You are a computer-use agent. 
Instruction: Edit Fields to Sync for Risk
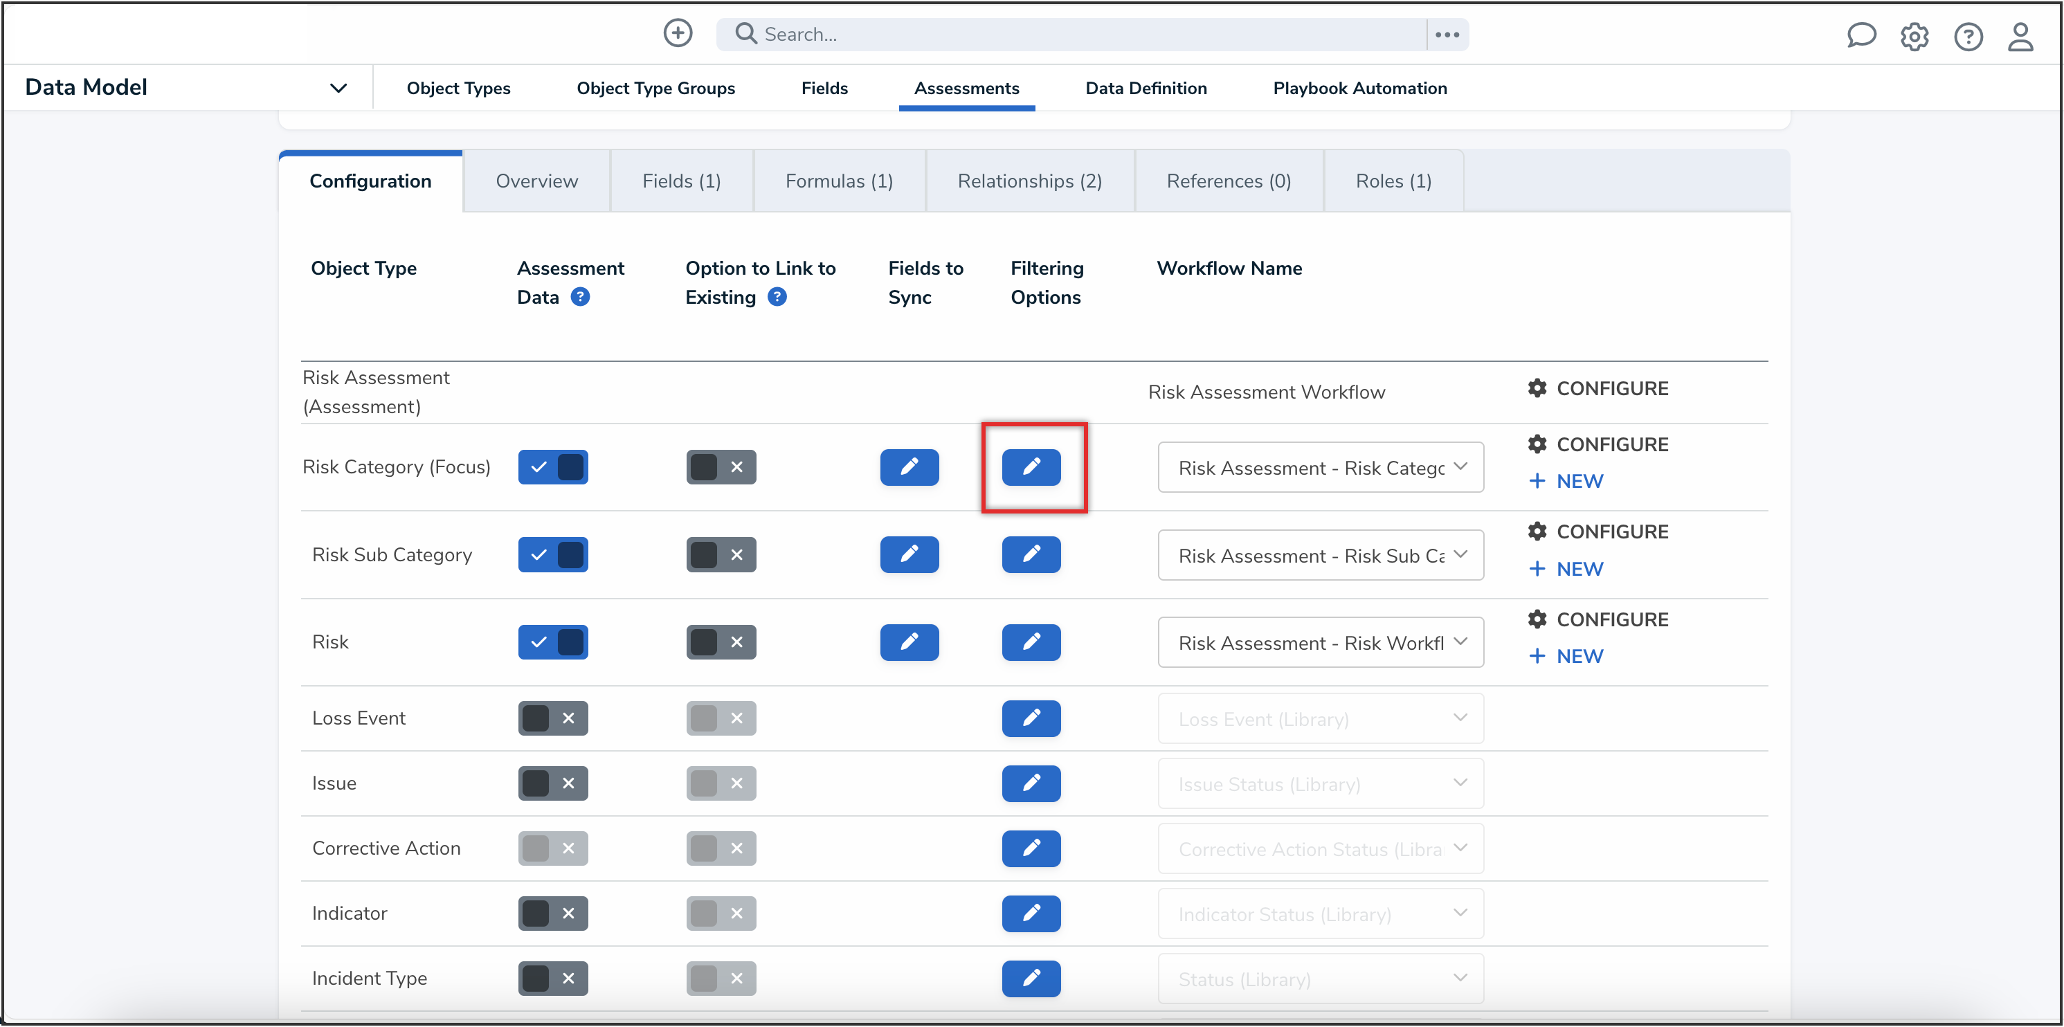(909, 642)
